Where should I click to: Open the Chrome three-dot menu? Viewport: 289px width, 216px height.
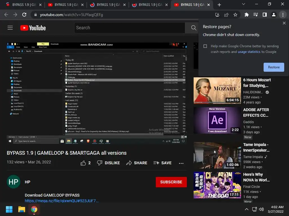pyautogui.click(x=283, y=15)
